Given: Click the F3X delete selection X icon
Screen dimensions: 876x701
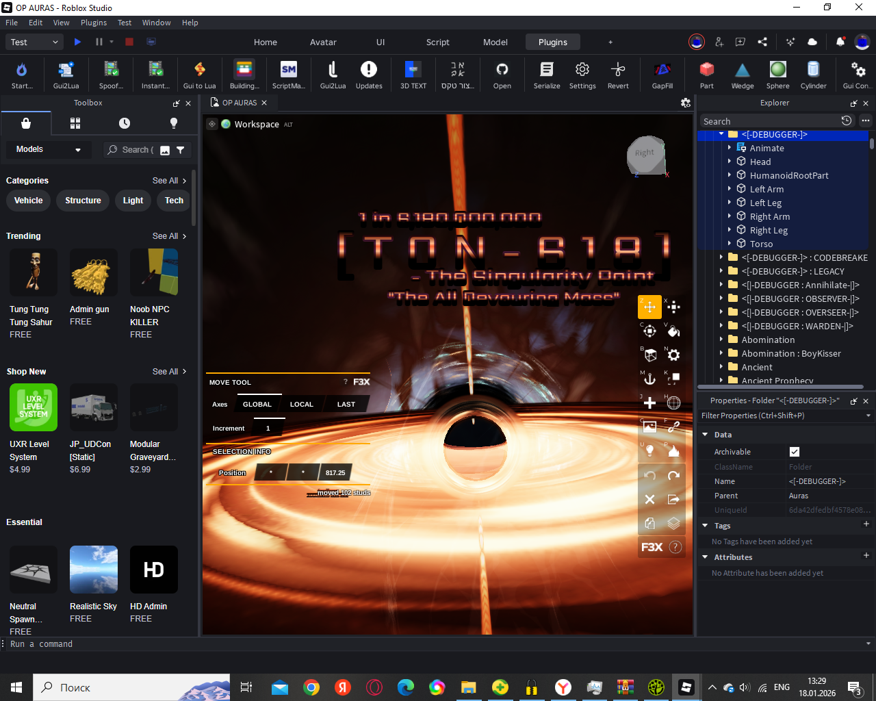Looking at the screenshot, I should click(649, 499).
